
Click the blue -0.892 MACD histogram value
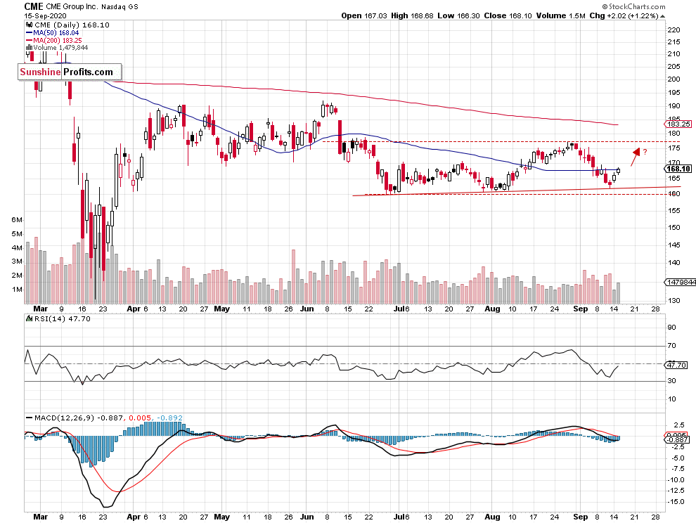point(170,418)
